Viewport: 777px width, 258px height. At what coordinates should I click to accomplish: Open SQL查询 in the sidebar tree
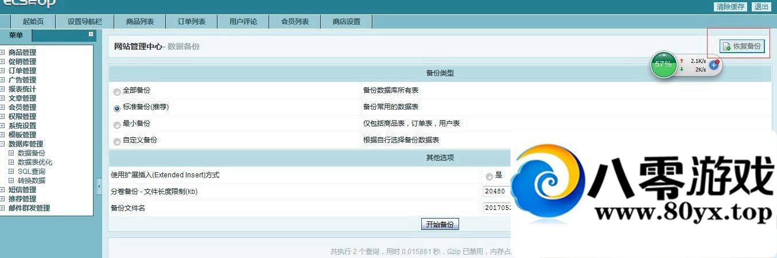tap(31, 172)
